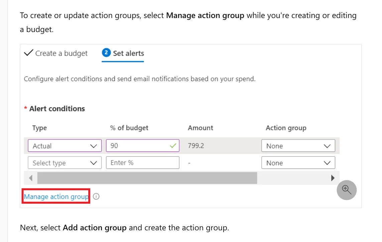The height and width of the screenshot is (242, 382).
Task: Click the Action group column header
Action: (286, 128)
